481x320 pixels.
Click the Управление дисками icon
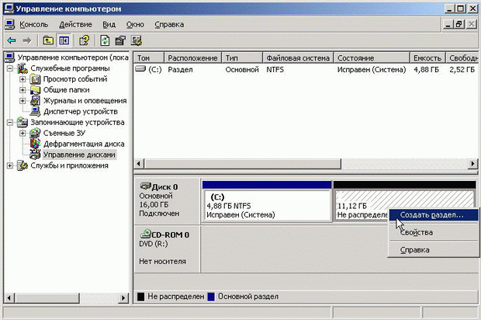tap(35, 154)
